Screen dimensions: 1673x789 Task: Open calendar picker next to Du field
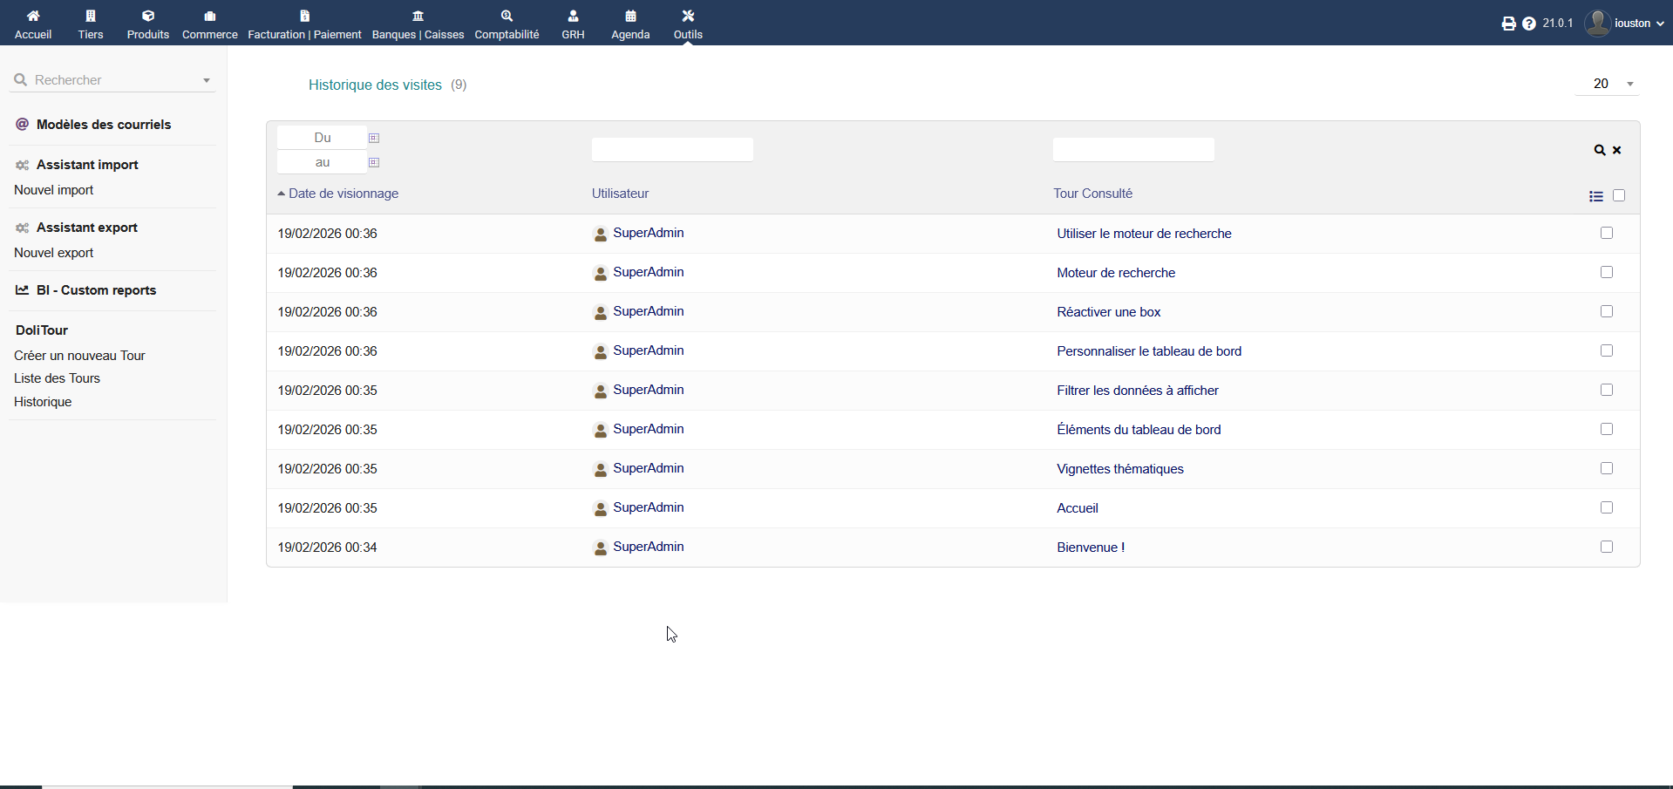point(374,138)
